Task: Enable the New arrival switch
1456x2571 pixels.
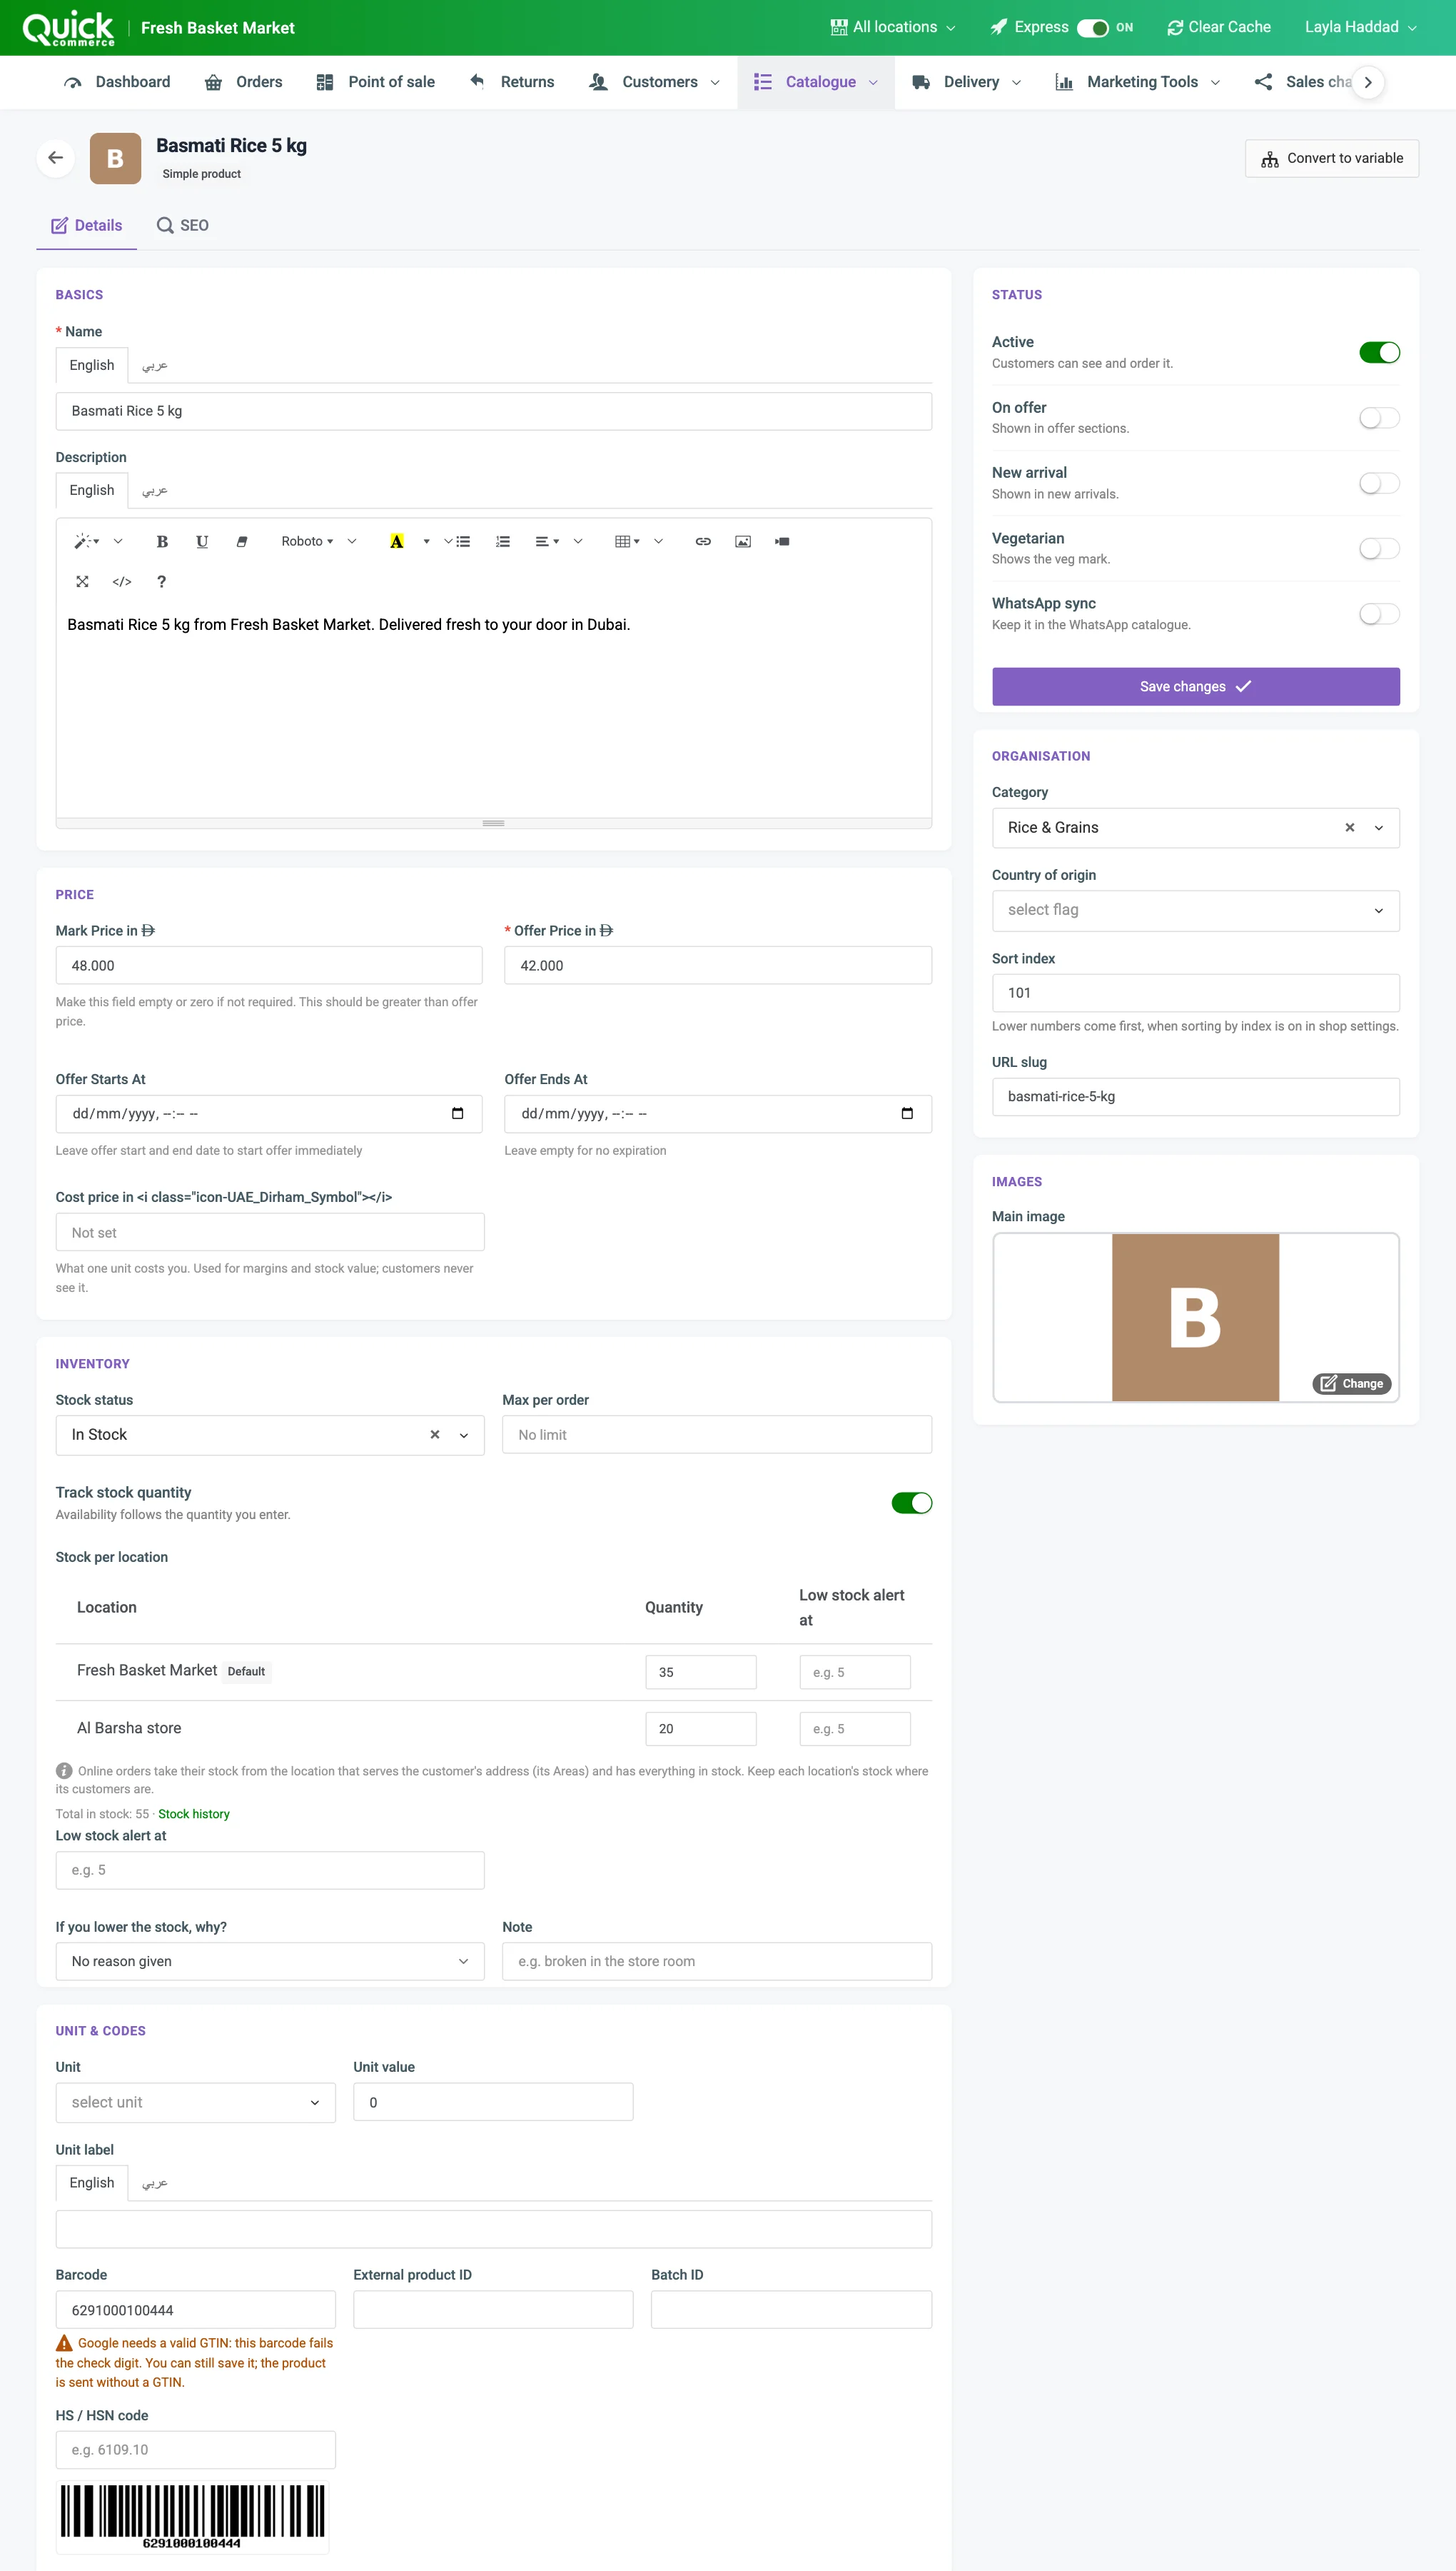Action: (x=1379, y=483)
